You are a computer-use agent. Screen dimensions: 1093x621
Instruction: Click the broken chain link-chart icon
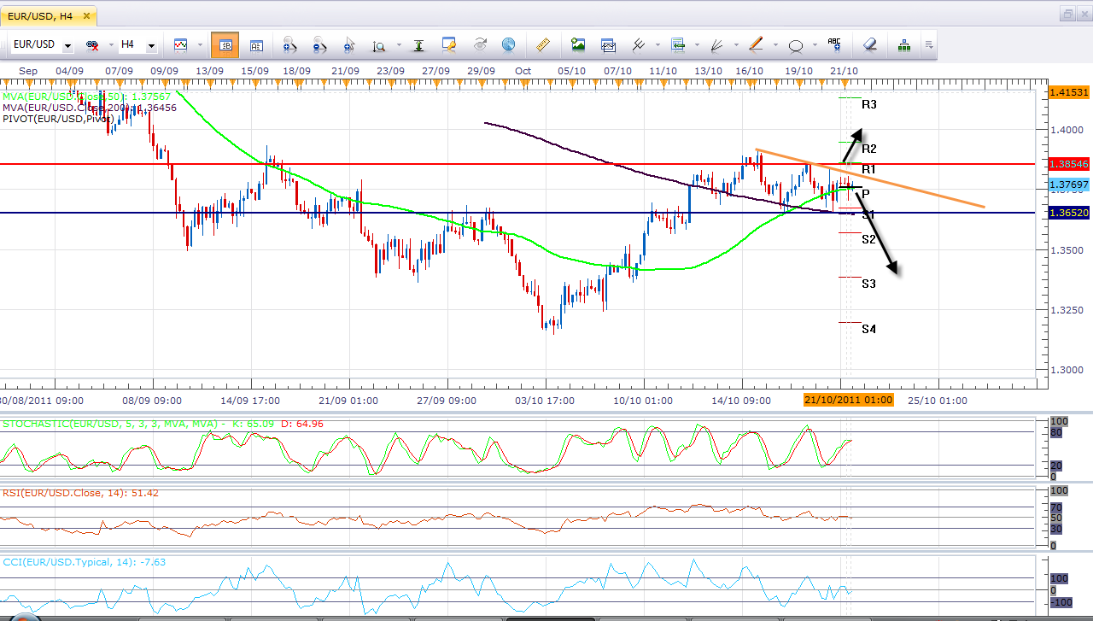[91, 44]
